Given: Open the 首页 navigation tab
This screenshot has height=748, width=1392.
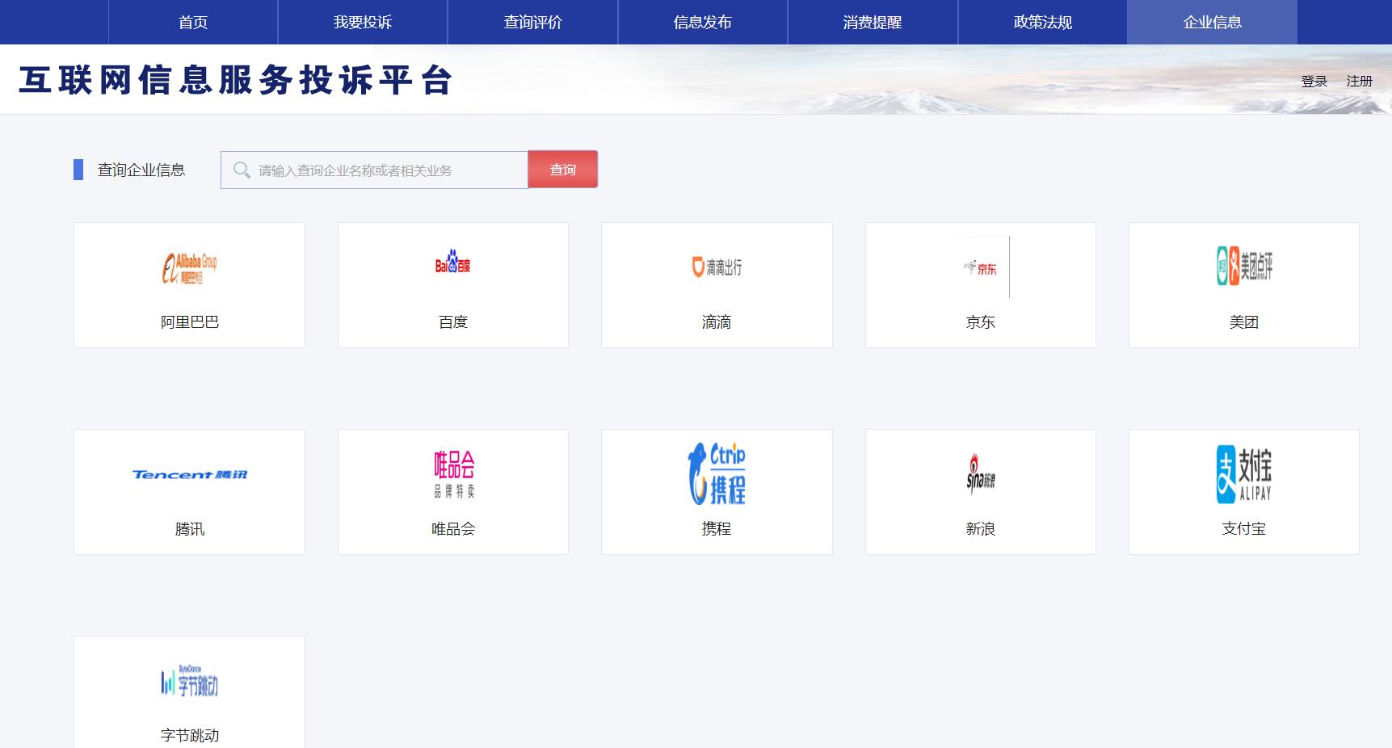Looking at the screenshot, I should point(193,22).
